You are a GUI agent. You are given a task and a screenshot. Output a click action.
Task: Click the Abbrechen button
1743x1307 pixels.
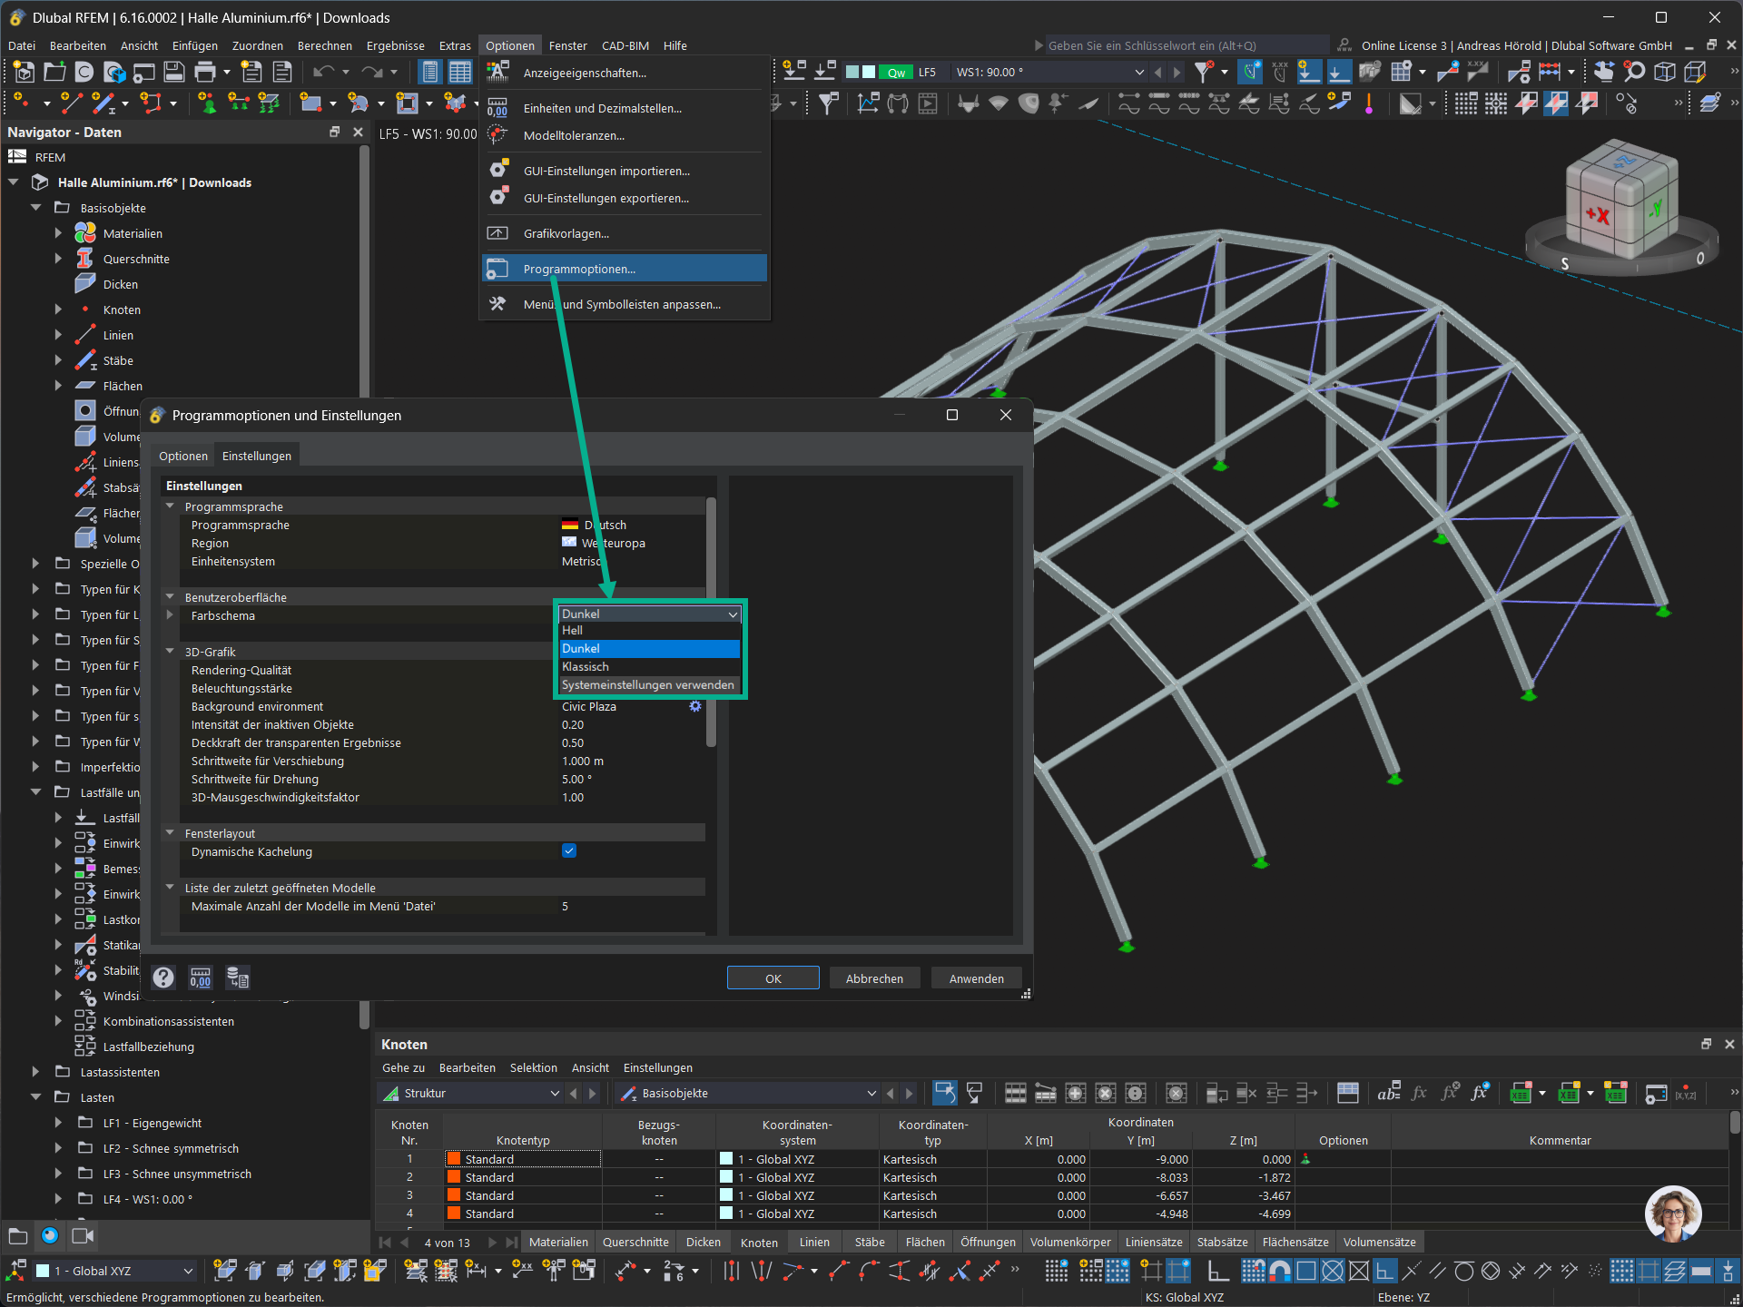pyautogui.click(x=874, y=978)
